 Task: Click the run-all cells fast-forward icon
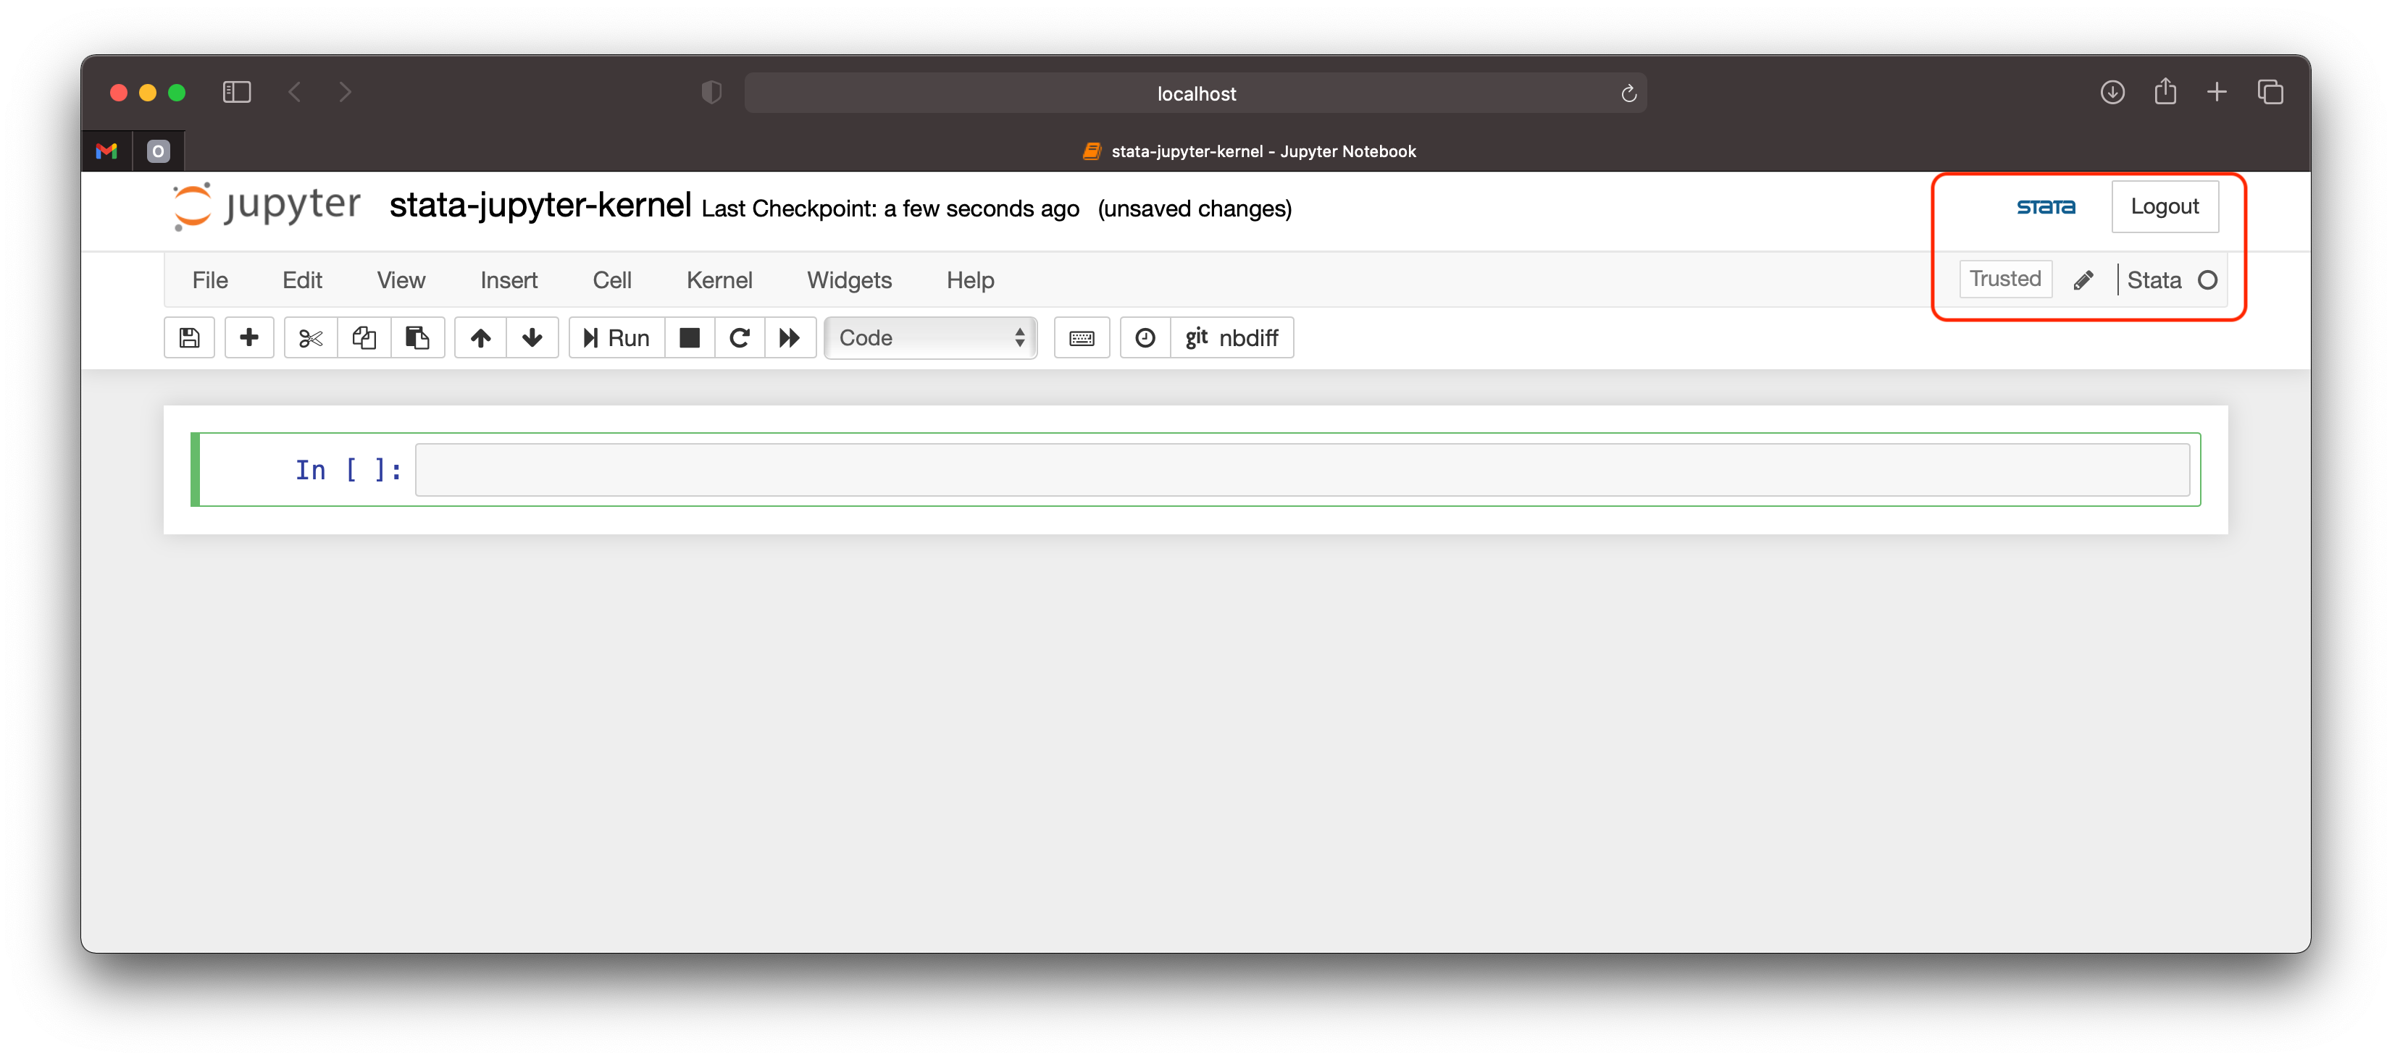[789, 337]
